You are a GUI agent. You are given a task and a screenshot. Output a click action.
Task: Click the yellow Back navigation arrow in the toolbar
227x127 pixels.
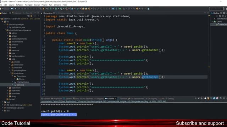(x=137, y=9)
